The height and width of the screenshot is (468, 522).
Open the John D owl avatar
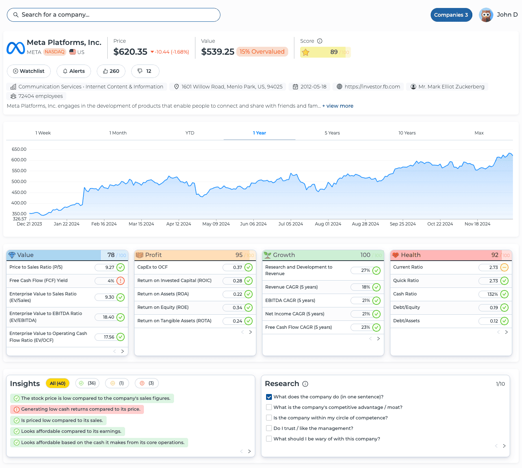(486, 15)
